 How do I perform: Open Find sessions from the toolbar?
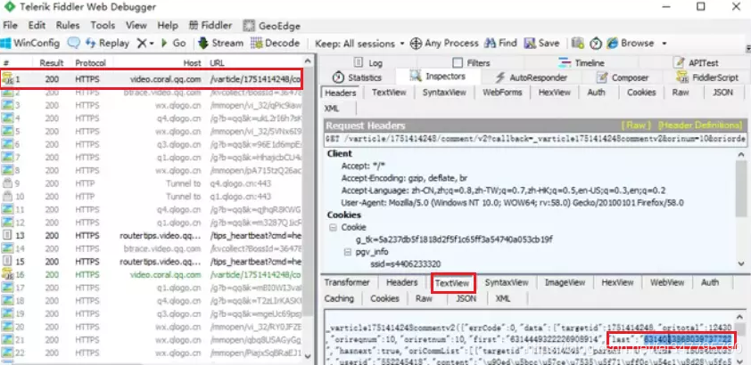[500, 43]
